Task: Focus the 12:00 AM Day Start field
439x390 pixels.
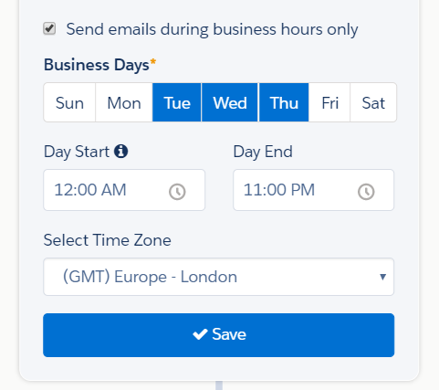Action: (x=124, y=190)
